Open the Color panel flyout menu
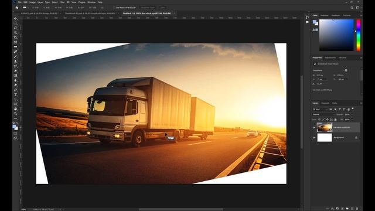This screenshot has height=211, width=375. tap(361, 15)
